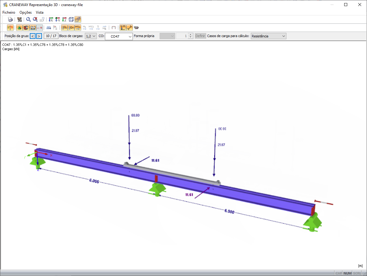Click the S load icon
The width and height of the screenshot is (367, 276).
point(98,28)
